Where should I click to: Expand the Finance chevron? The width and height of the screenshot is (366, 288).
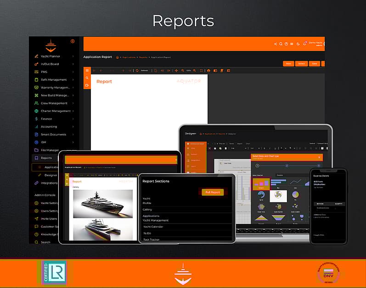[73, 119]
